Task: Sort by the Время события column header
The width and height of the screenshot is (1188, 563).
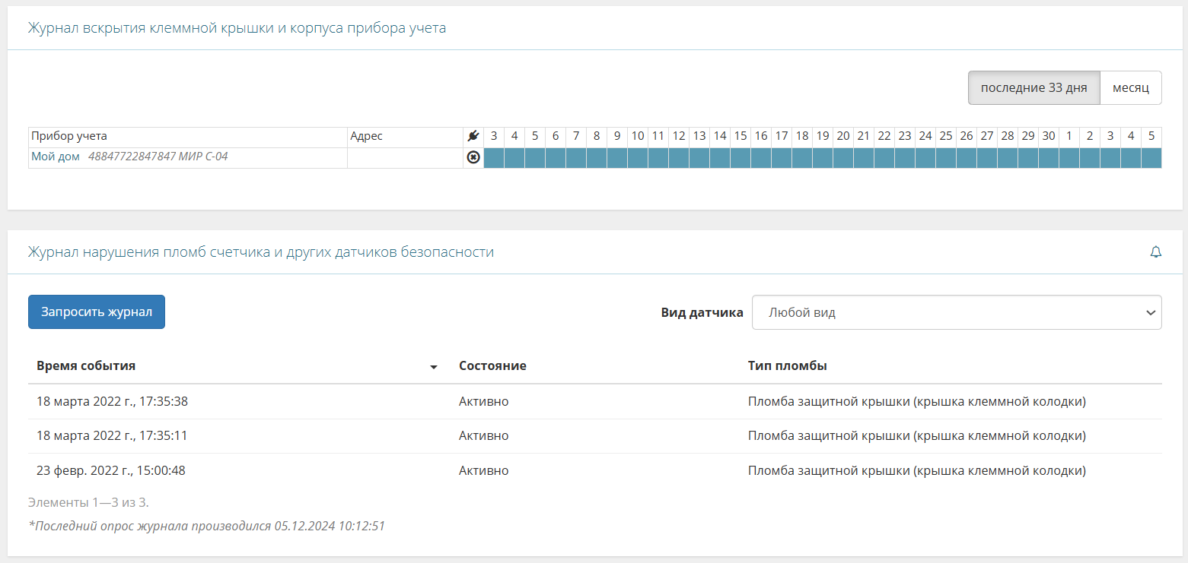Action: [x=86, y=365]
